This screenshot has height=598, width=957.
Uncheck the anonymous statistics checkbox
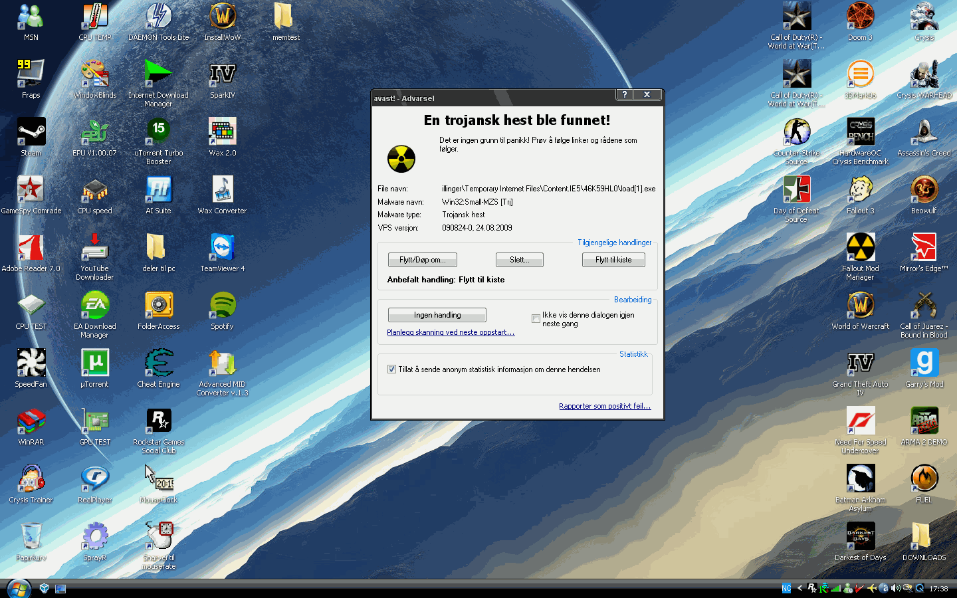391,369
